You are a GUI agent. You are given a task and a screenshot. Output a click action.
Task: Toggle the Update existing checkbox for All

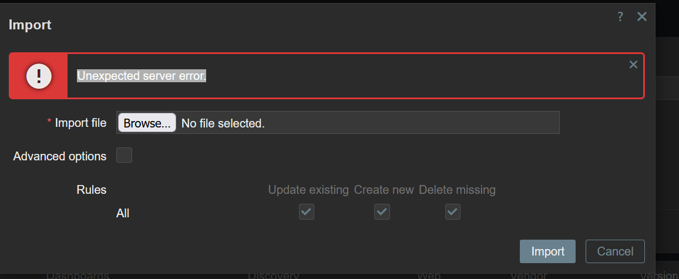click(x=307, y=212)
